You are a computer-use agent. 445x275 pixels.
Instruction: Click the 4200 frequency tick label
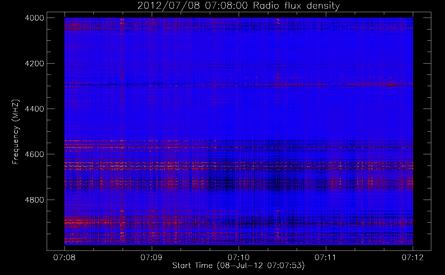click(34, 64)
